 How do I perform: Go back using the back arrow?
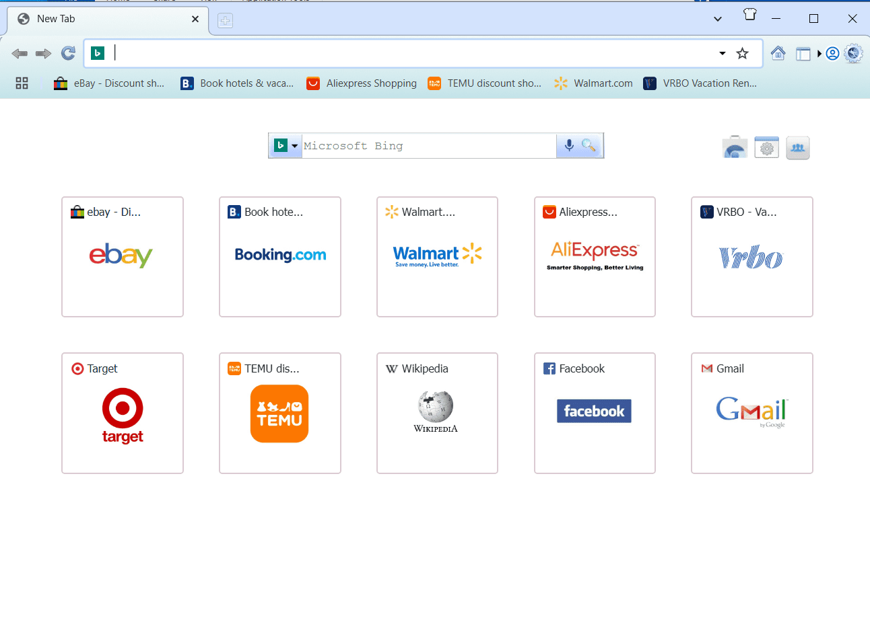pyautogui.click(x=20, y=53)
